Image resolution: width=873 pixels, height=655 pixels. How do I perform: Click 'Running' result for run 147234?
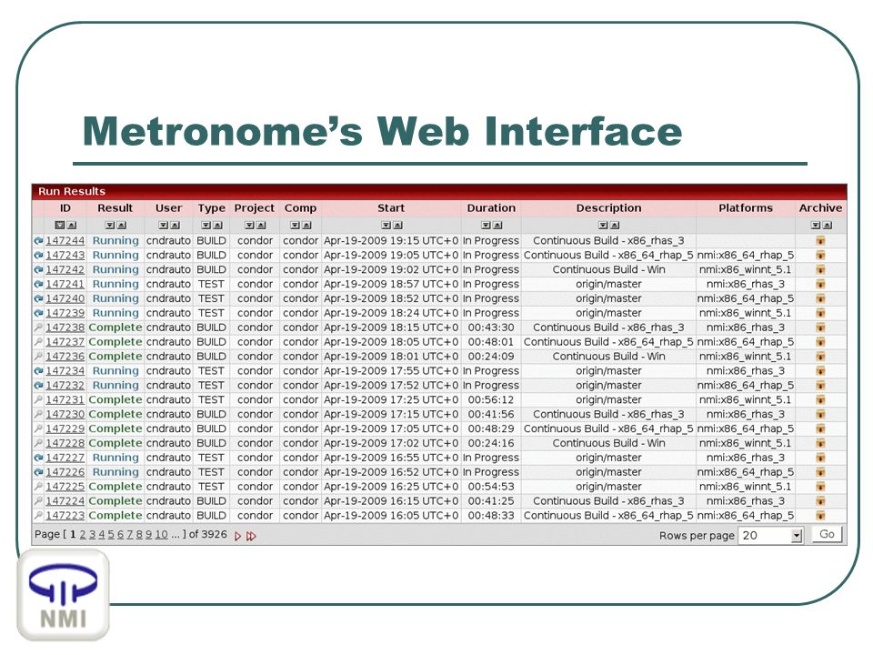coord(115,371)
